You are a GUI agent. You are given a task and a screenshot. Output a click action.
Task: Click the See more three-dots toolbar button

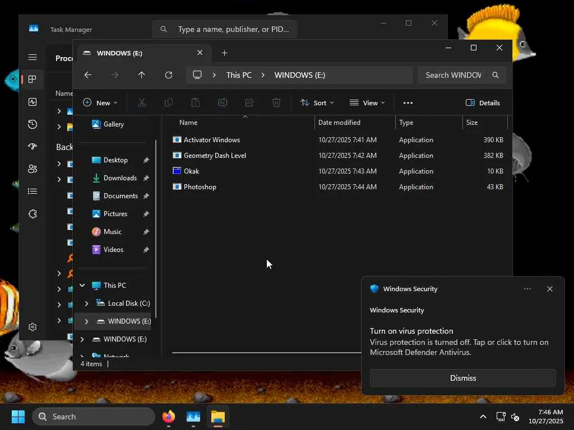click(x=408, y=103)
